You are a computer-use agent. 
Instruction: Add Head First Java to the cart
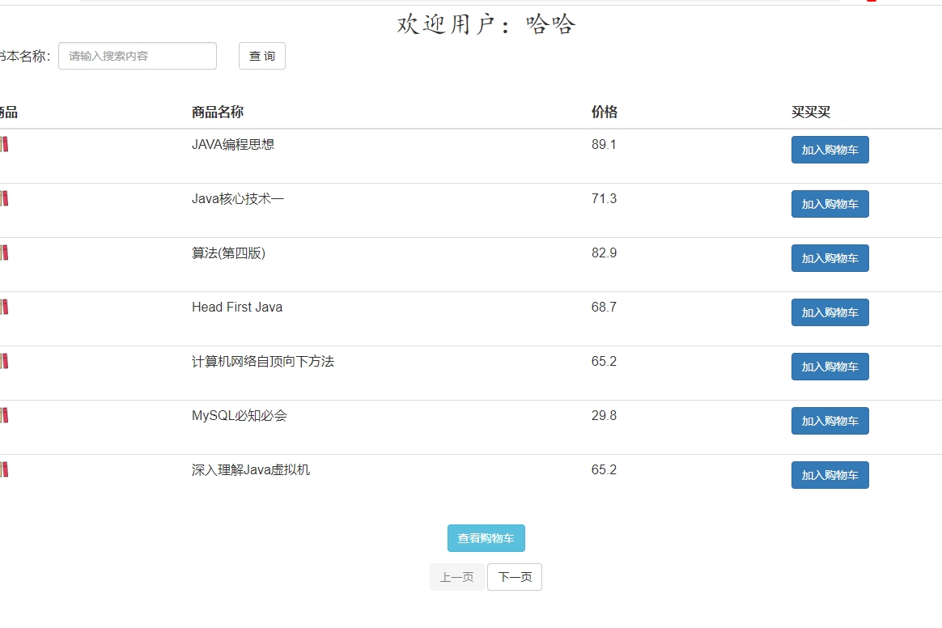[x=830, y=312]
